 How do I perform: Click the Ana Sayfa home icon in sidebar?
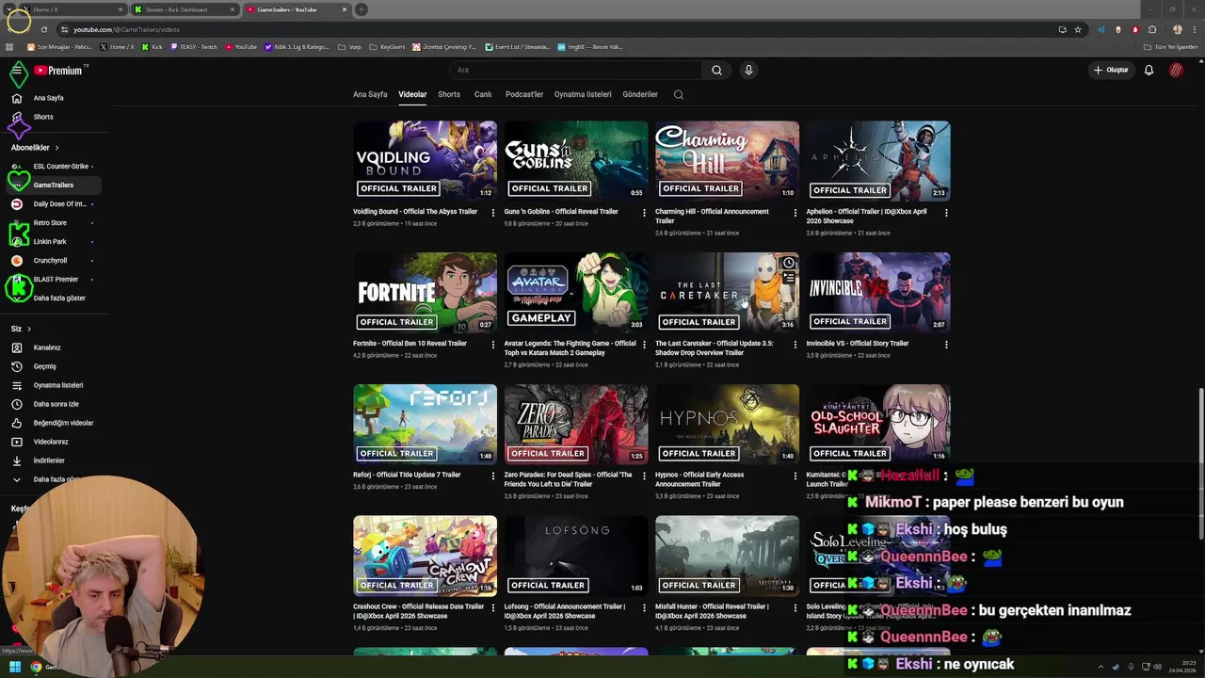(16, 98)
